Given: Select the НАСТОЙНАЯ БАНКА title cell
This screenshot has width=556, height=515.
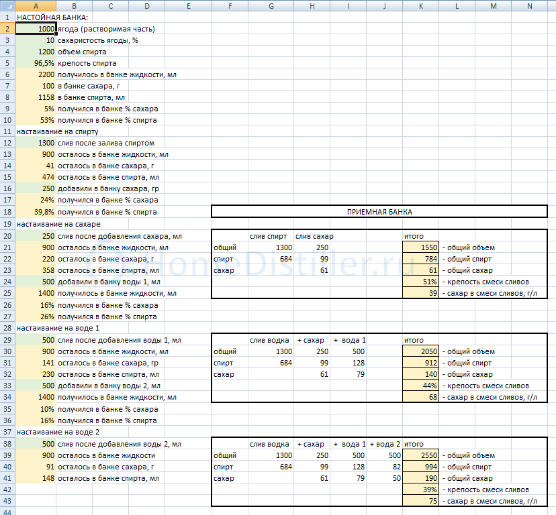Looking at the screenshot, I should coord(55,17).
